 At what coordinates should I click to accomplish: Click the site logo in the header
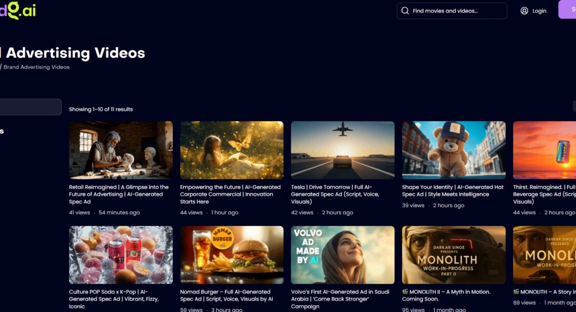(x=18, y=10)
